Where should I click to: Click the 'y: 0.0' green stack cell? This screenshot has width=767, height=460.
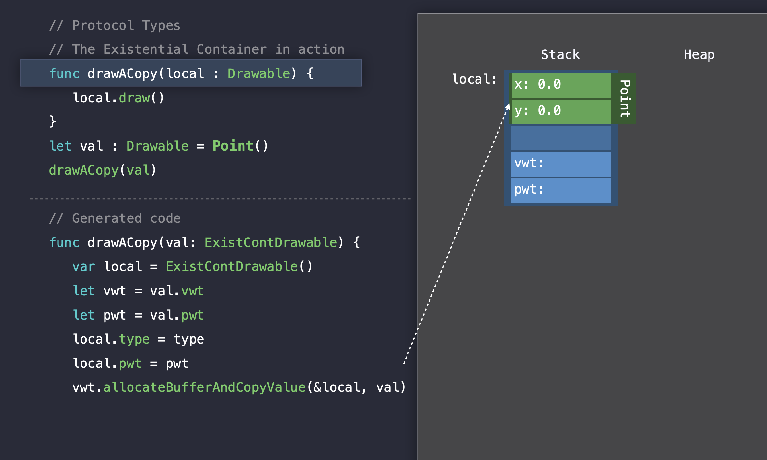tap(561, 111)
